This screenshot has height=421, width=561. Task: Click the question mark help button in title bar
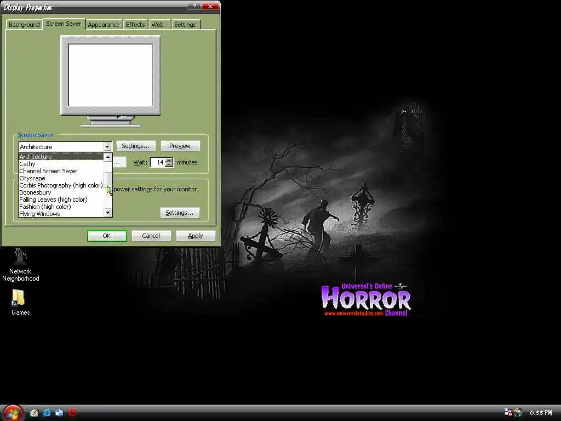(x=194, y=7)
